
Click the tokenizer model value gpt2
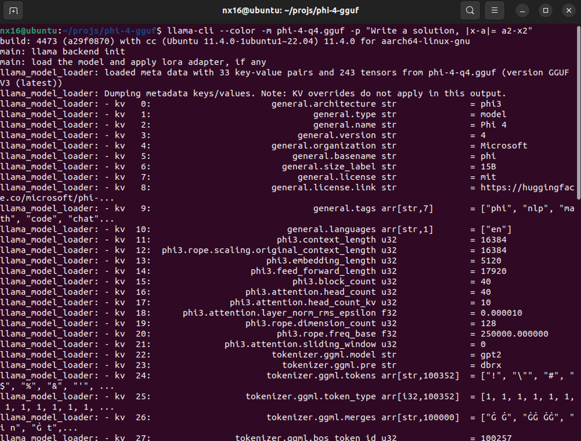491,354
